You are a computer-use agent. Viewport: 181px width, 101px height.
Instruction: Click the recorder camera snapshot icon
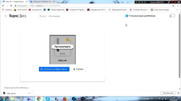click(179, 2)
